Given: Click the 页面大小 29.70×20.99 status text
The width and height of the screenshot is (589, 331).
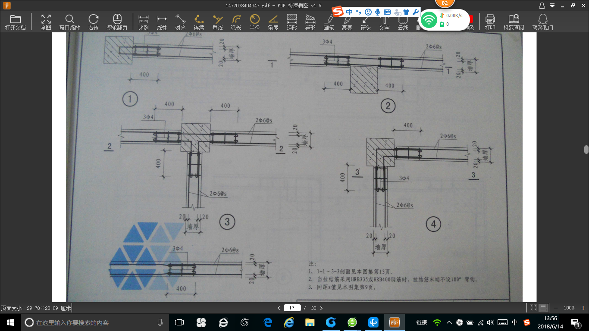Looking at the screenshot, I should tap(36, 308).
